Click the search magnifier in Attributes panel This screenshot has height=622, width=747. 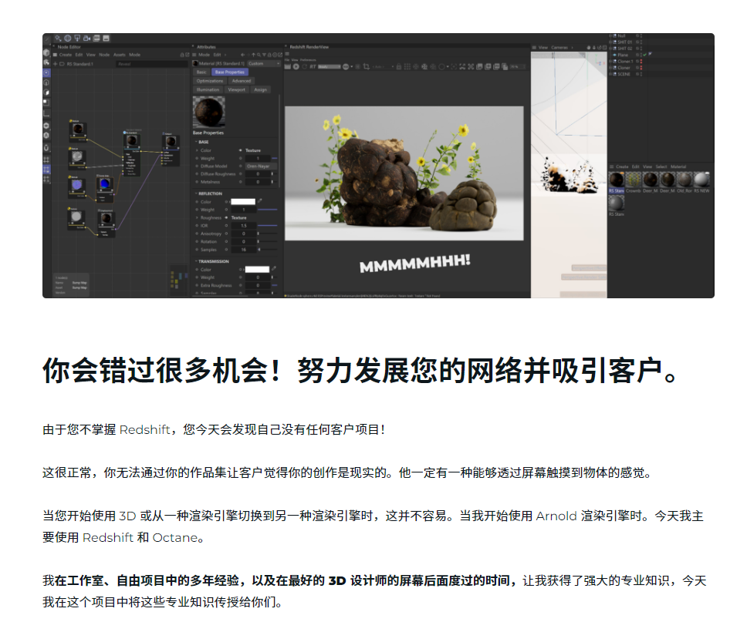pos(259,55)
